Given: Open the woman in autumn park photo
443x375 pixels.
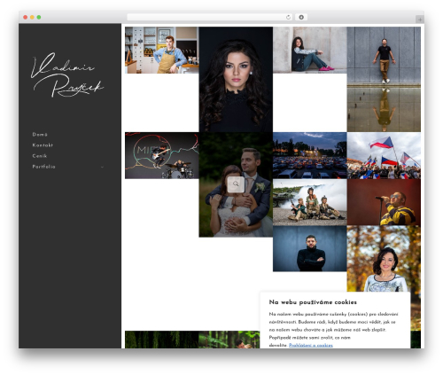Looking at the screenshot, I should (384, 259).
